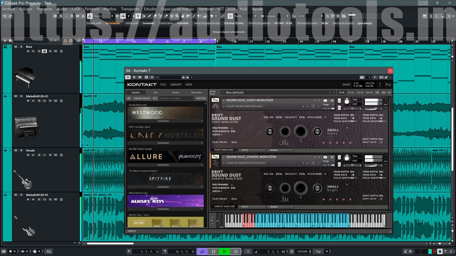Screen dimensions: 456x256
Task: Select the Draw pencil tool
Action: (149, 16)
